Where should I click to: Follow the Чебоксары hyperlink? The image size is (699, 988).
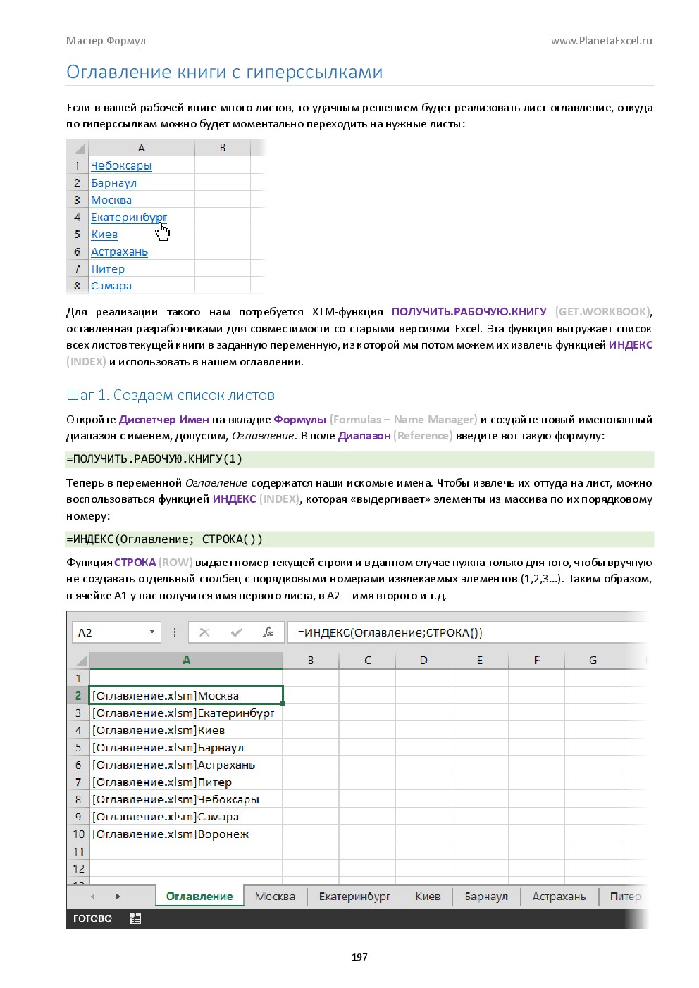121,165
